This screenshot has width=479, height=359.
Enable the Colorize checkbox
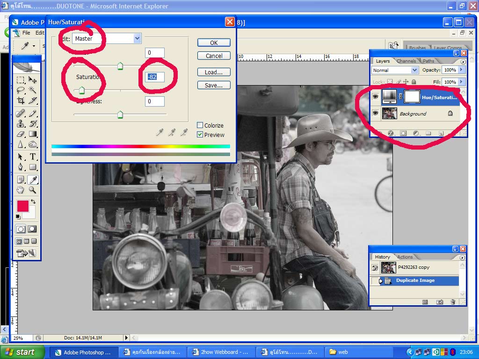tap(200, 125)
